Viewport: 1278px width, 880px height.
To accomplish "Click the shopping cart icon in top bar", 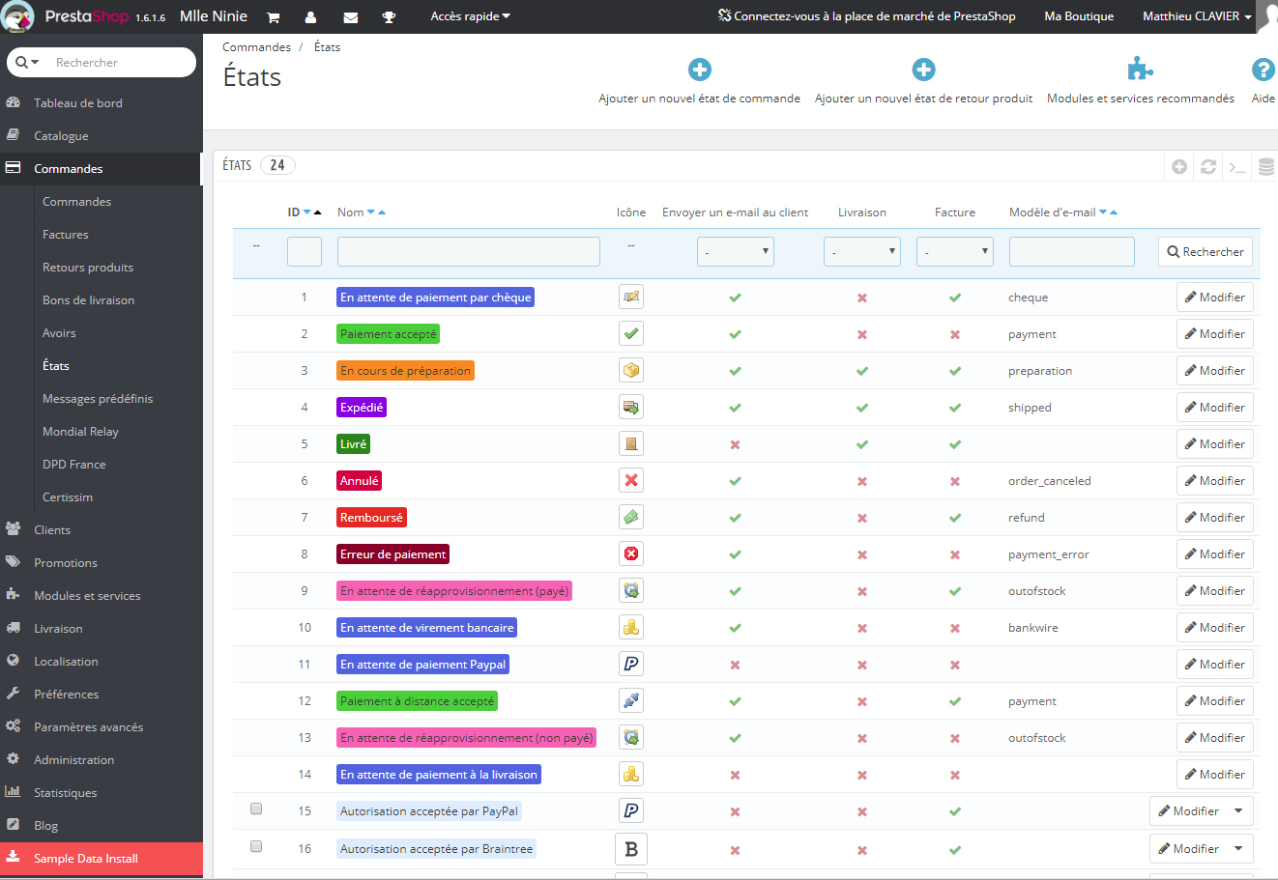I will click(273, 17).
